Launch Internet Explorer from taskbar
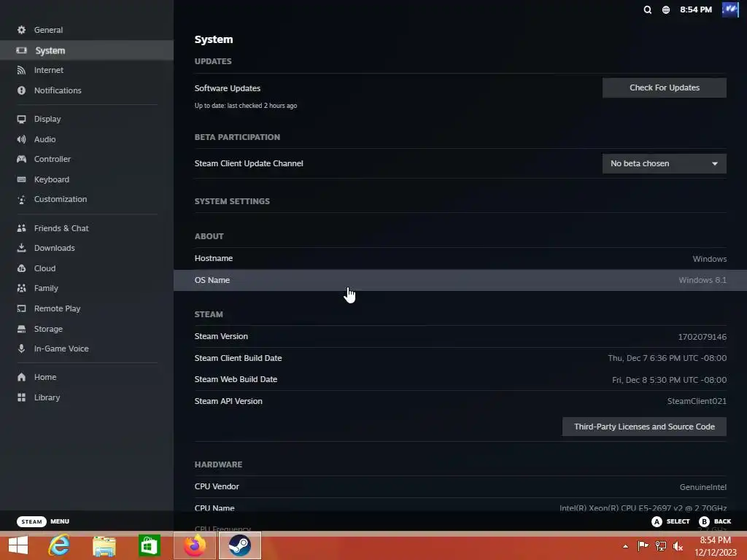 click(59, 545)
